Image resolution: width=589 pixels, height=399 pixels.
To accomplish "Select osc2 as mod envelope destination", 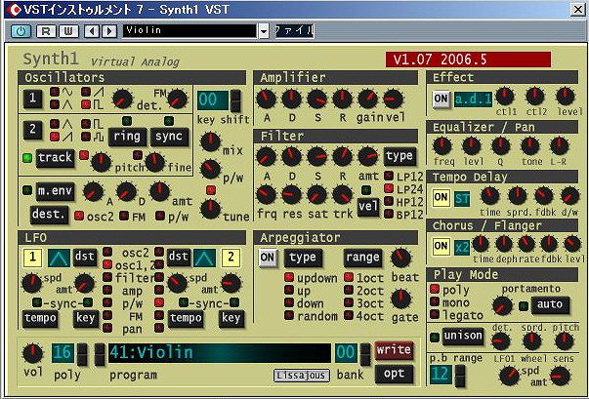I will pyautogui.click(x=79, y=216).
